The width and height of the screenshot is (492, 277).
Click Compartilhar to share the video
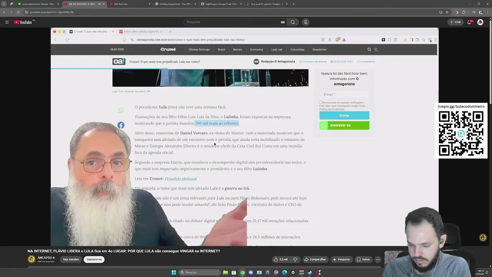pyautogui.click(x=315, y=259)
